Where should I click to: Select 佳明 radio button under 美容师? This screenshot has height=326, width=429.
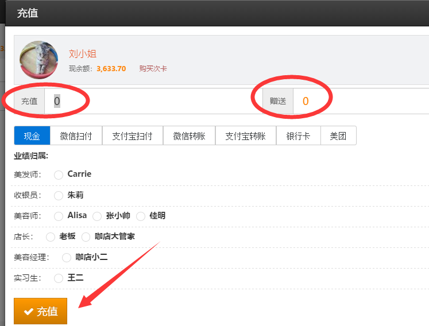(141, 216)
